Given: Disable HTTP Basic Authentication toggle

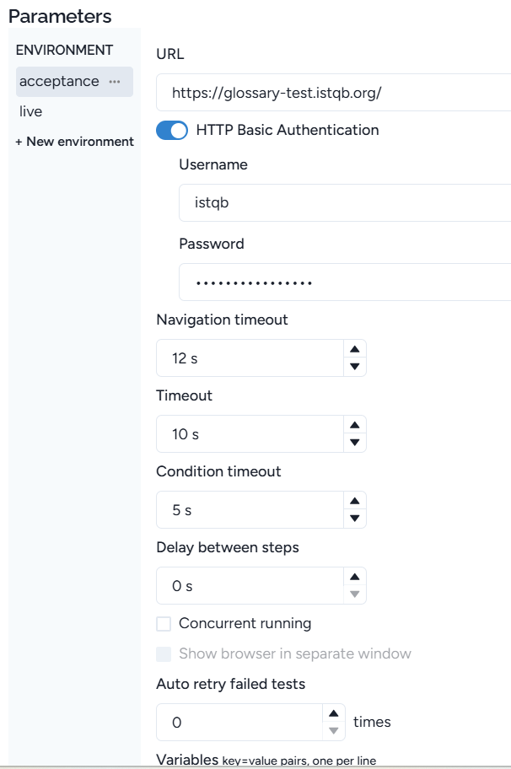Looking at the screenshot, I should coord(172,131).
